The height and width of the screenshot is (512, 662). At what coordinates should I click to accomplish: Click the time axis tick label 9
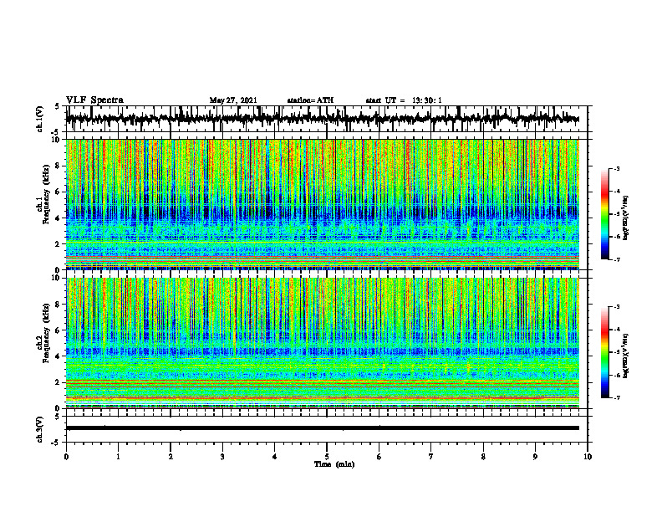click(535, 457)
